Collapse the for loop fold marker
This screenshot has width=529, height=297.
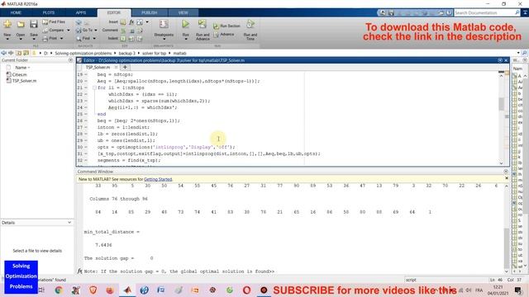click(x=94, y=87)
